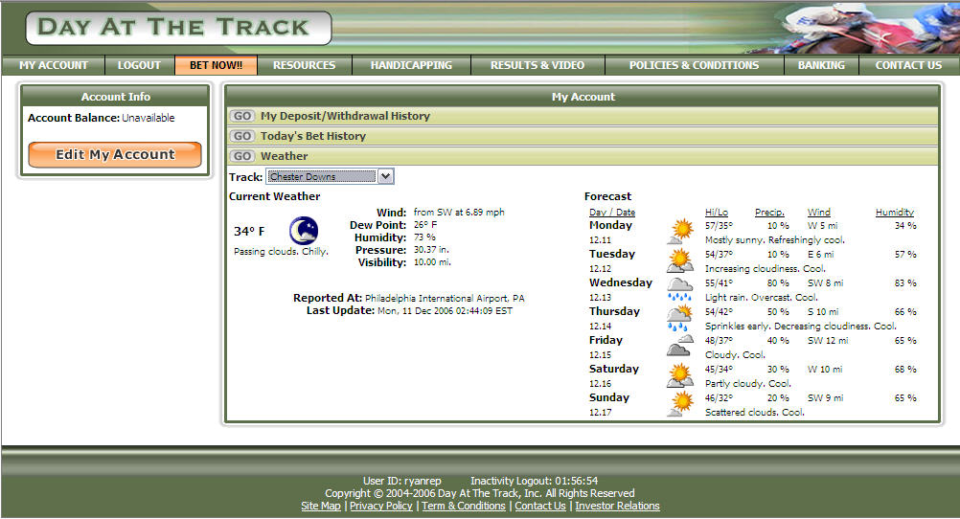960x519 pixels.
Task: Open the Track dropdown arrow
Action: [386, 176]
